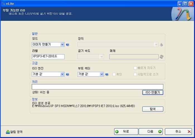Open the ISO 엔진 dropdown
Screen dimensions: 195x138
pyautogui.click(x=48, y=74)
